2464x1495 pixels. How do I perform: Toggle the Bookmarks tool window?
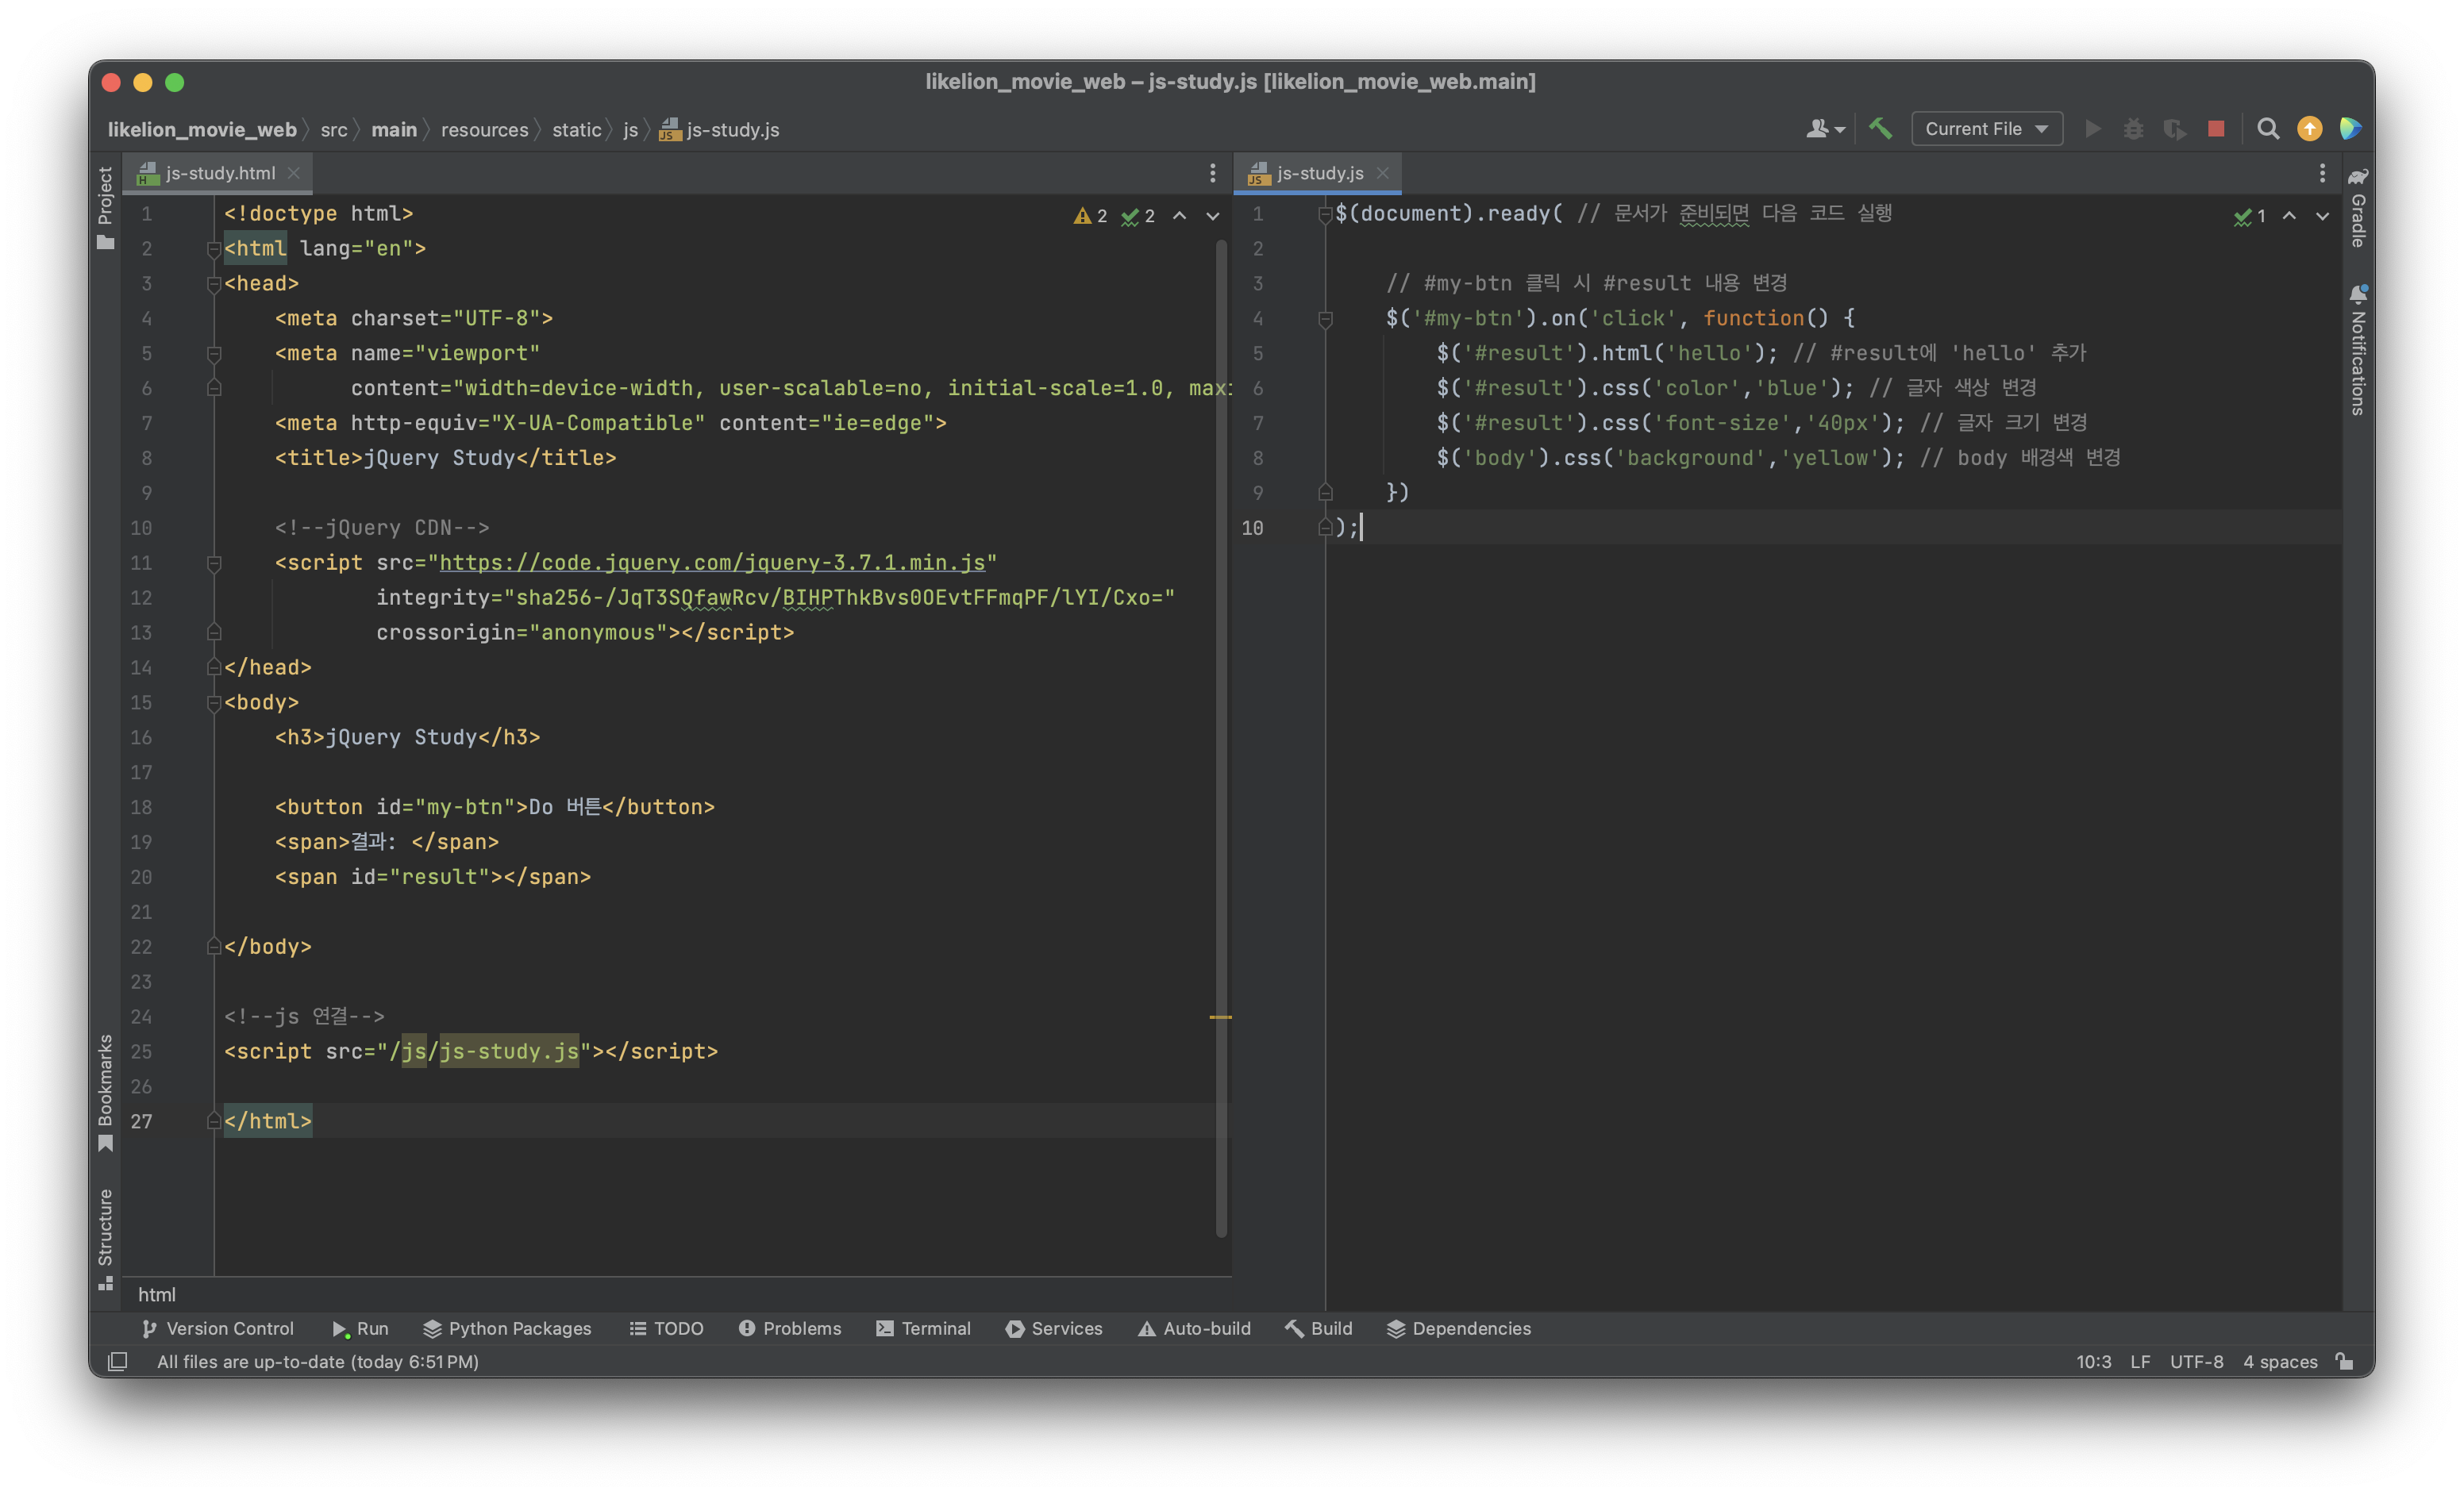(105, 1091)
